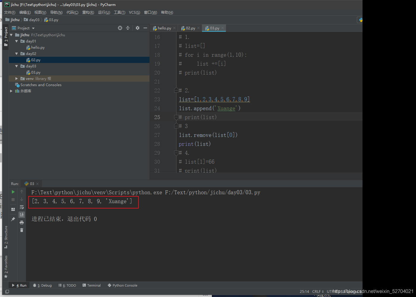
Task: Click the tool window quick-access icon in status bar
Action: pyautogui.click(x=7, y=292)
